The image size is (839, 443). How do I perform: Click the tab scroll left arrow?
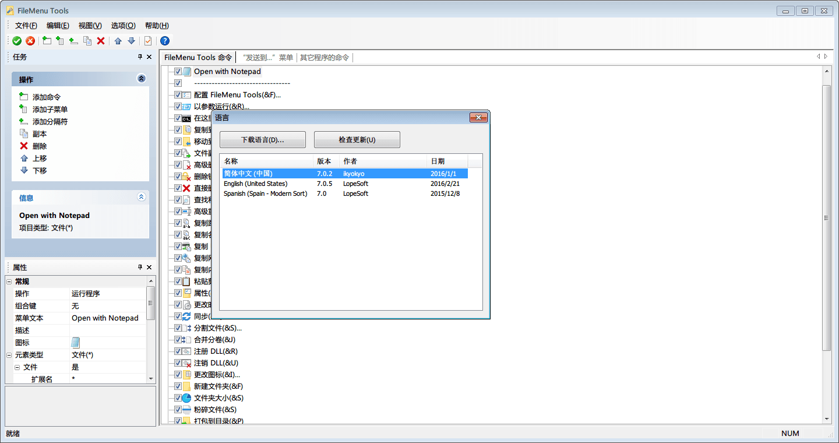click(x=818, y=57)
